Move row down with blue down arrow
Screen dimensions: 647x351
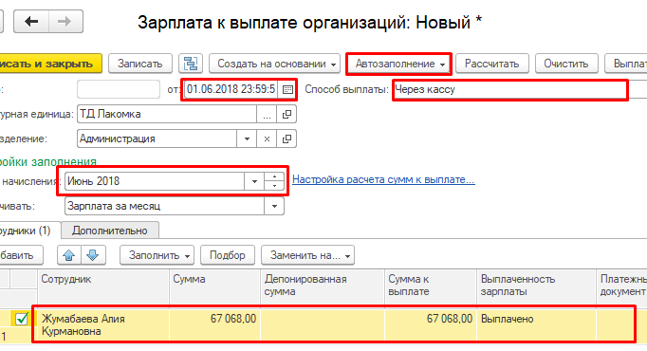[93, 255]
